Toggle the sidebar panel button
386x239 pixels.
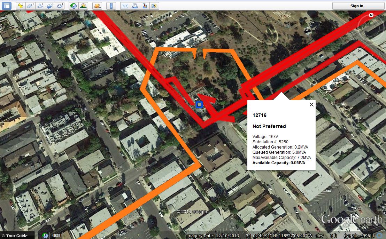[x=6, y=6]
